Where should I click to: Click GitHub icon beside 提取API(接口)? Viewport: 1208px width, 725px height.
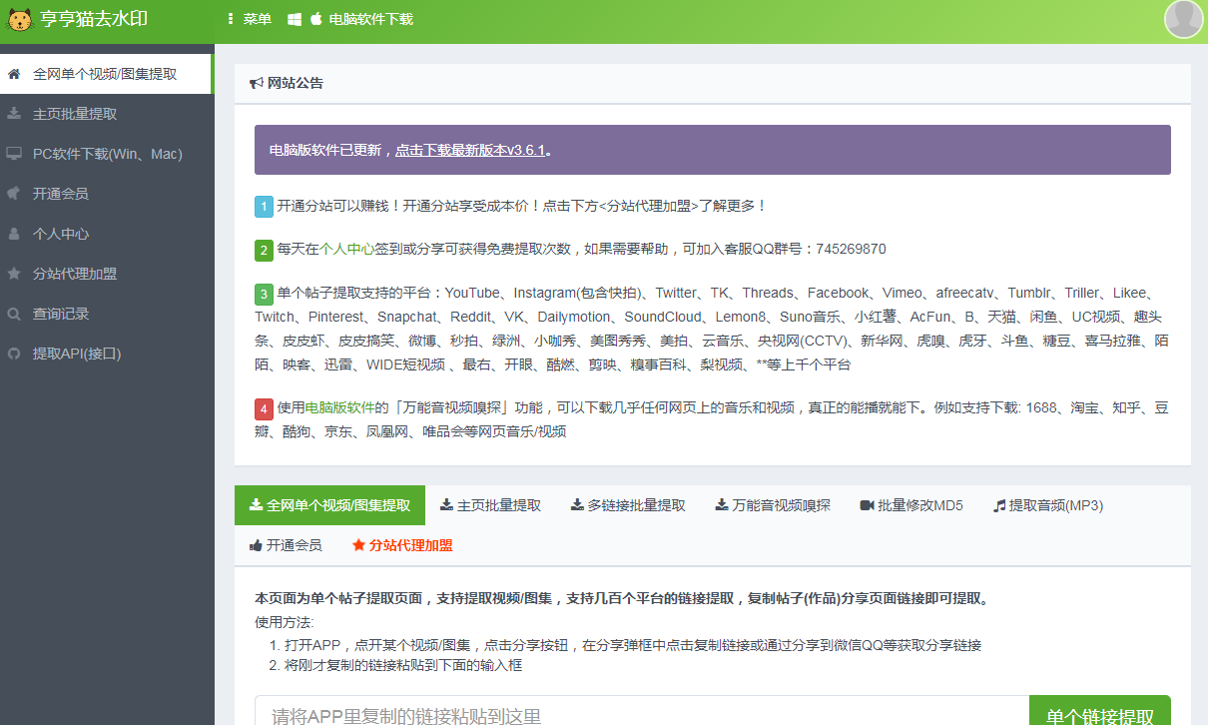pos(14,354)
